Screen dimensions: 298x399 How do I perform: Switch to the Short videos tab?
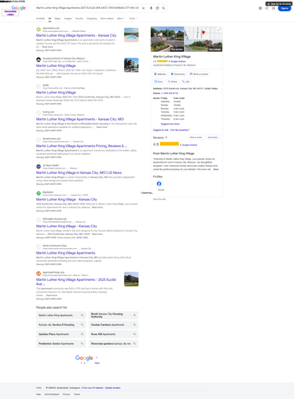coord(107,18)
